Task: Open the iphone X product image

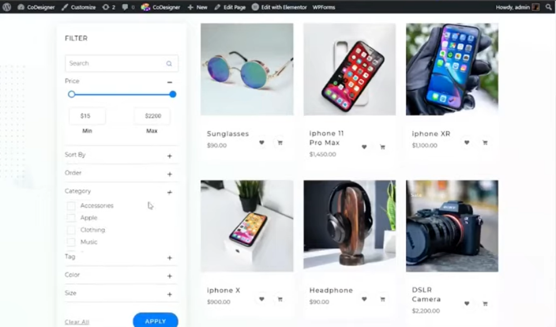Action: [247, 226]
